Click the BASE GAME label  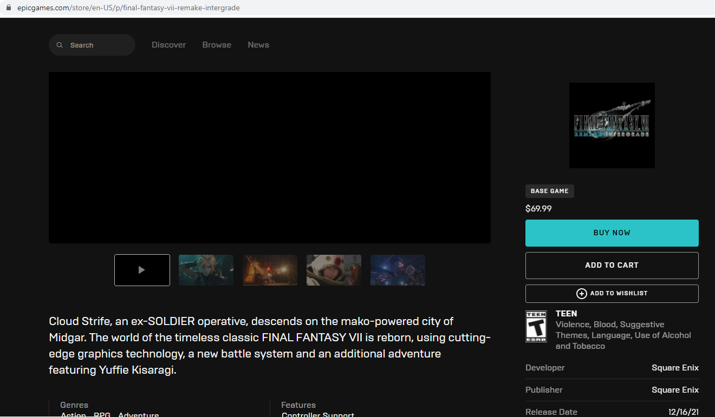[x=550, y=191]
